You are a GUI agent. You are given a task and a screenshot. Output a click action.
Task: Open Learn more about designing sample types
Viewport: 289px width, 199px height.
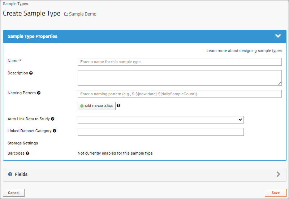pyautogui.click(x=244, y=51)
